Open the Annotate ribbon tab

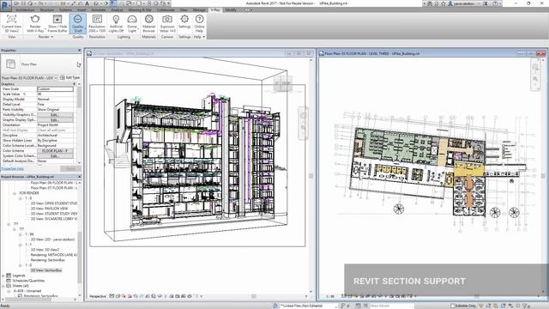(99, 9)
